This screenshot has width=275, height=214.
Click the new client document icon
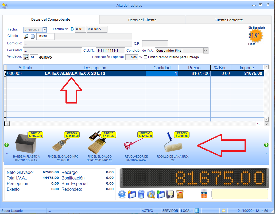point(33,36)
